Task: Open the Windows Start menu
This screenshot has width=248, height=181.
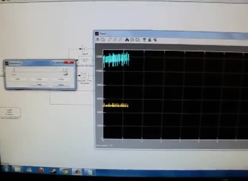Action: coord(6,169)
